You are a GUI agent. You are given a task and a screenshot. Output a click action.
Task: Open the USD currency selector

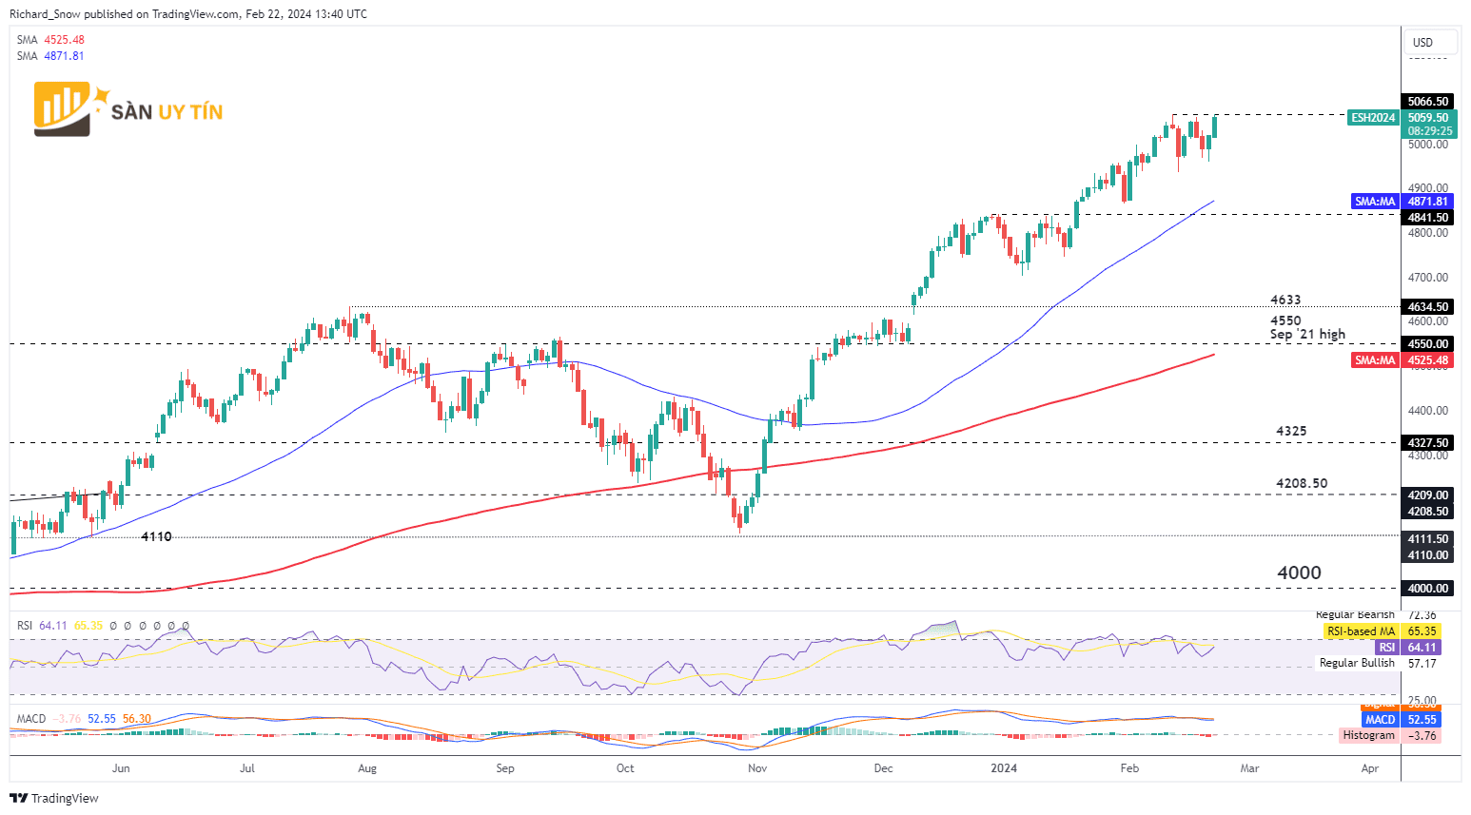pos(1431,42)
